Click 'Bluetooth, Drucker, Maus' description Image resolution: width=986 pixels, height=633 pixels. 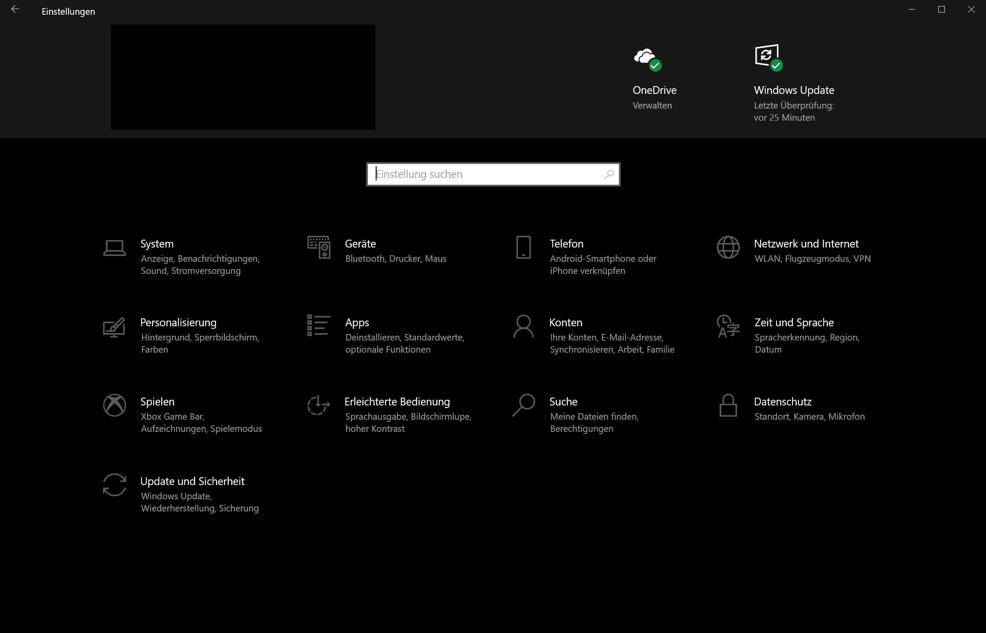tap(396, 259)
